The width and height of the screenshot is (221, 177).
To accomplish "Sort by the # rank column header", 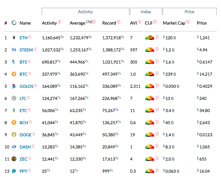I will pyautogui.click(x=6, y=23).
